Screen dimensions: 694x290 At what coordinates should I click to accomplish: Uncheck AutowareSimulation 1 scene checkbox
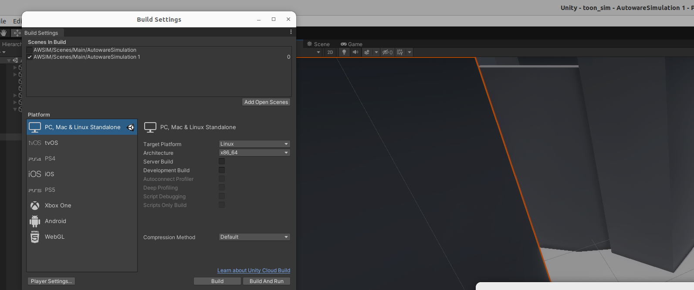(x=30, y=57)
